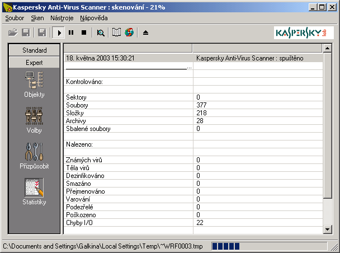340x253 pixels.
Task: Select the 'Kontrolováno:' row
Action: tap(193, 82)
